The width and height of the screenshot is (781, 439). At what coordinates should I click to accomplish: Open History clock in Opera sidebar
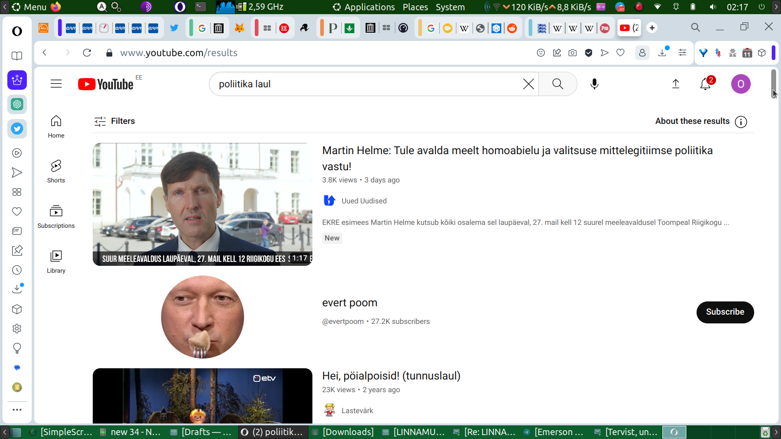click(x=17, y=270)
